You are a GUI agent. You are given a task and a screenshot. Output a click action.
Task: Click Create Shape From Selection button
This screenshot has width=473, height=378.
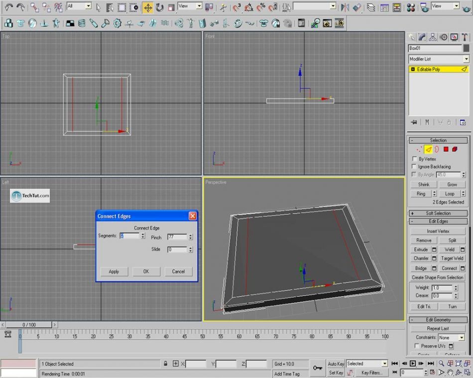click(x=438, y=277)
